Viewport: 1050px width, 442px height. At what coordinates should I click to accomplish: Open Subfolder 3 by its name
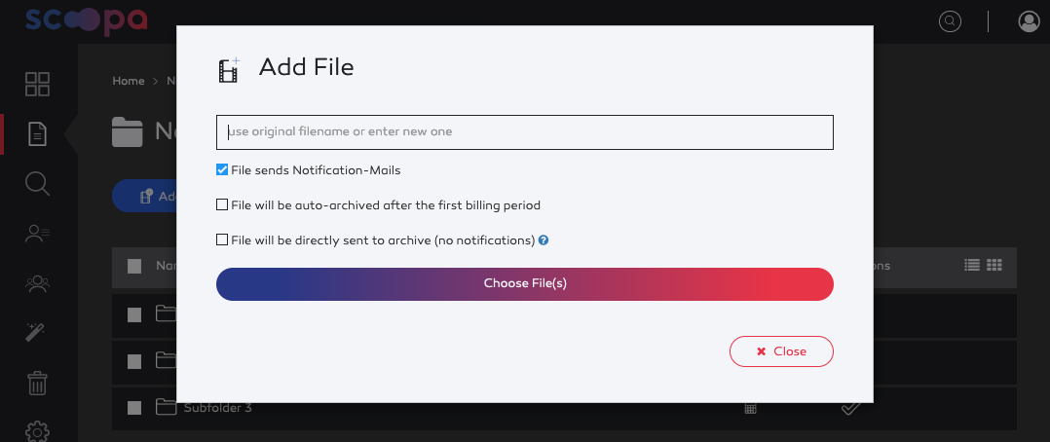click(217, 407)
